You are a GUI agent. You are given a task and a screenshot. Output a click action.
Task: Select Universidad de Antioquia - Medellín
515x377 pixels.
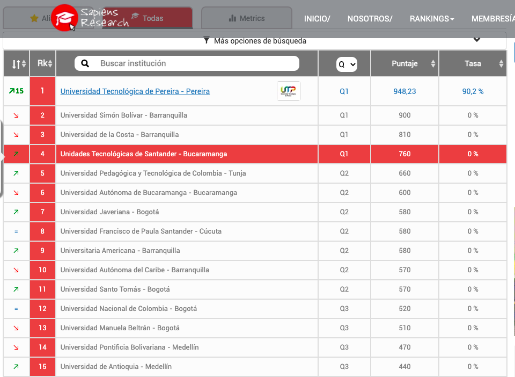coord(116,366)
